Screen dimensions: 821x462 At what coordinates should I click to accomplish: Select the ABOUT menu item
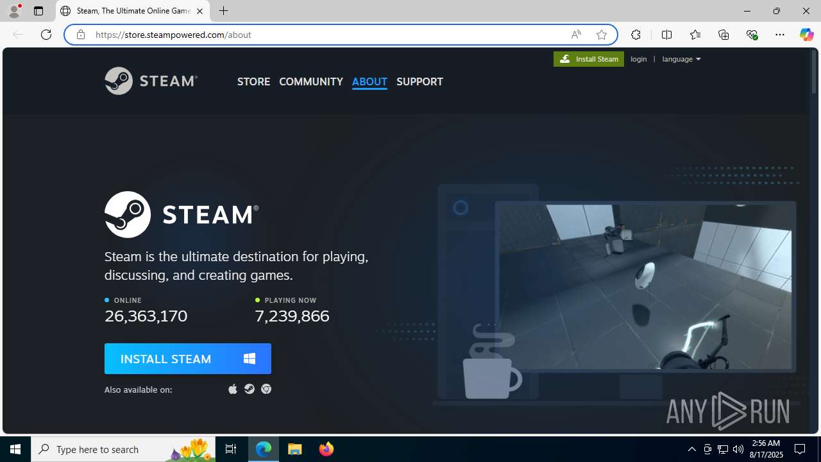coord(369,81)
